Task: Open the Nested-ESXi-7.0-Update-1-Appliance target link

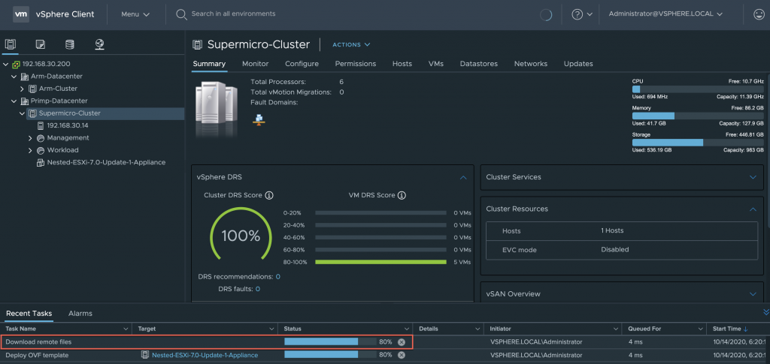Action: (x=205, y=355)
